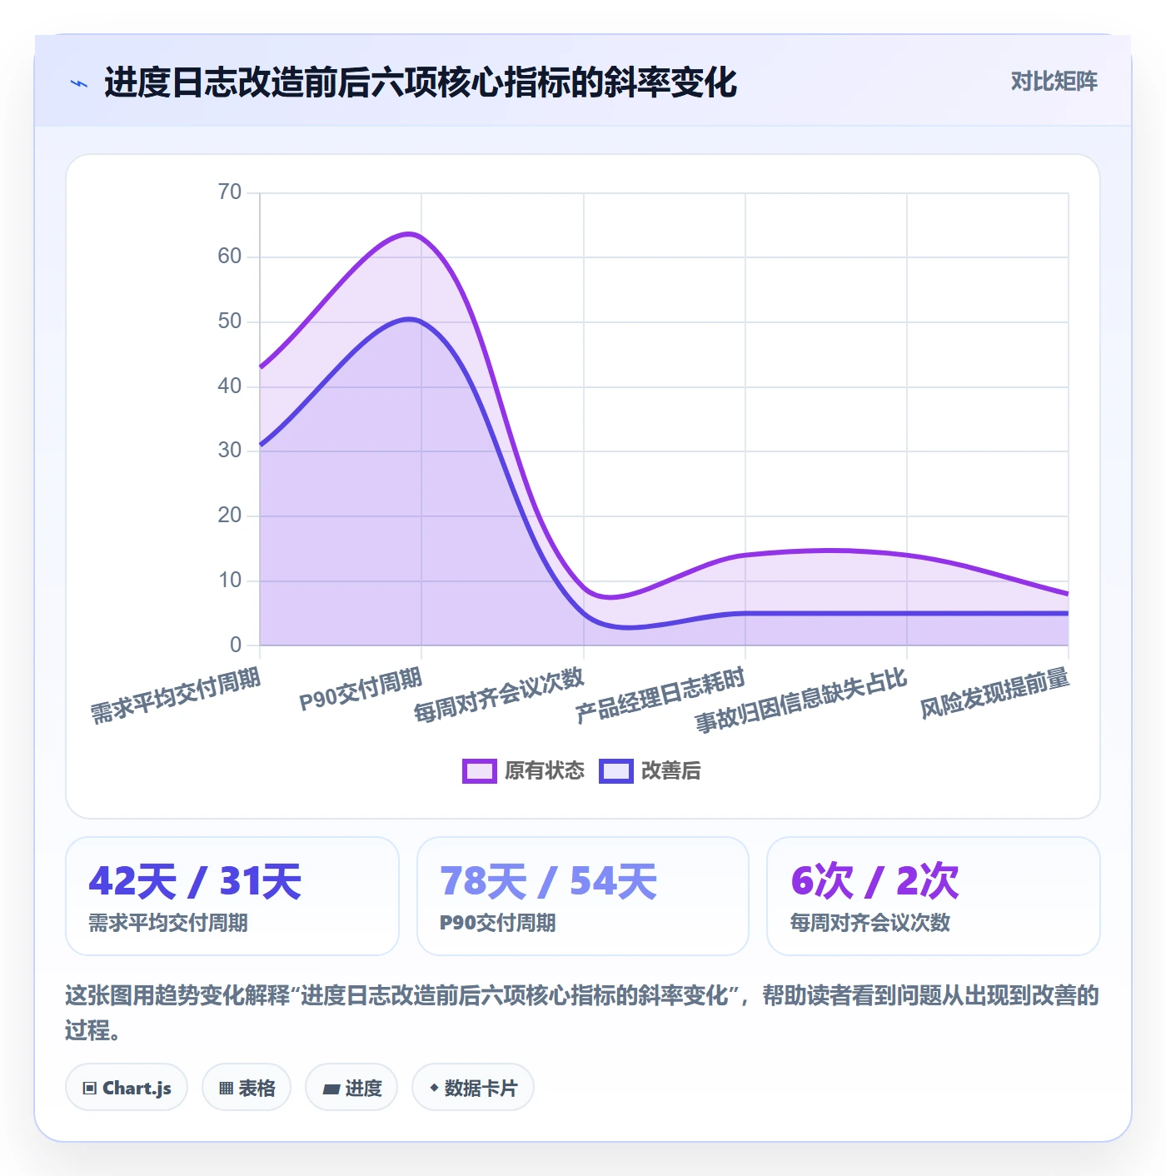Click the P90交付周期 caption in the card
This screenshot has height=1176, width=1166.
pos(498,923)
